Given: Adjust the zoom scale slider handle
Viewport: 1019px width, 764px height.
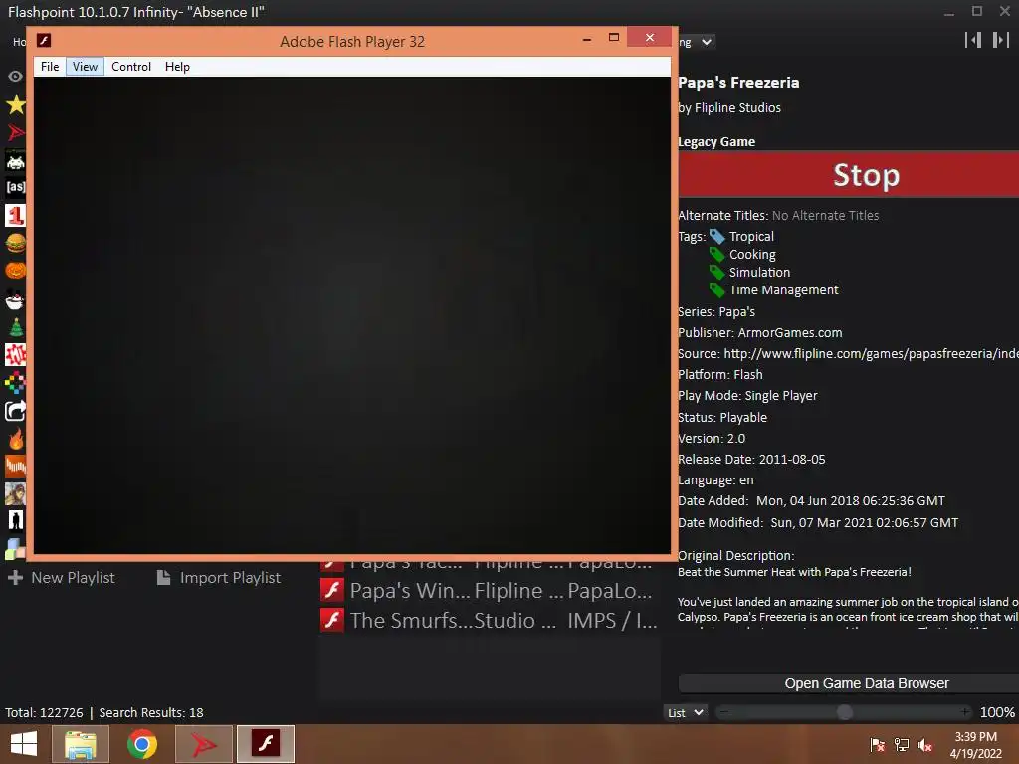Looking at the screenshot, I should tap(844, 712).
